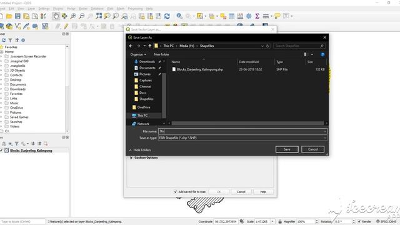400x225 pixels.
Task: Click Filter Browser funnel icon
Action: (x=10, y=40)
